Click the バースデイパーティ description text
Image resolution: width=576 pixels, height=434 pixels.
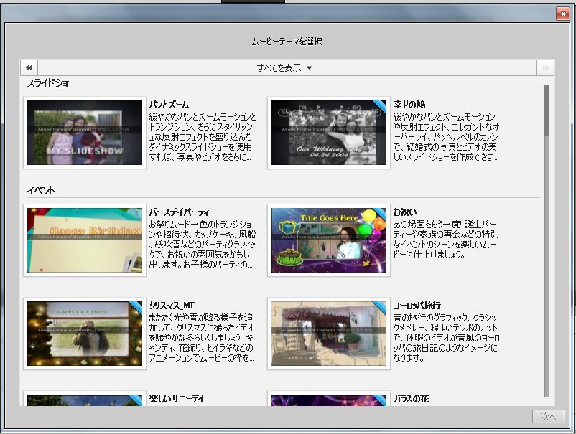click(202, 245)
